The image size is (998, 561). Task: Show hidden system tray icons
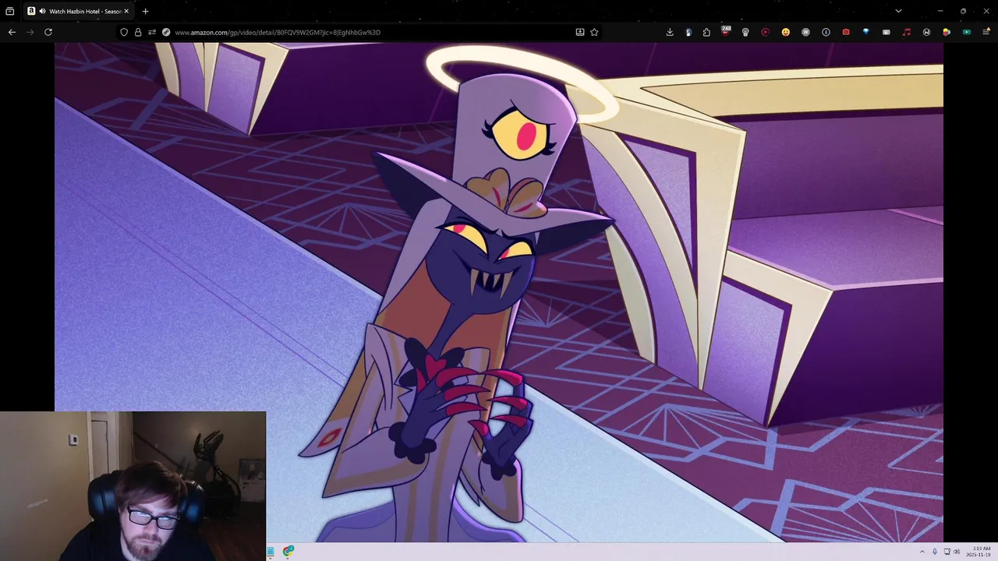pyautogui.click(x=922, y=552)
